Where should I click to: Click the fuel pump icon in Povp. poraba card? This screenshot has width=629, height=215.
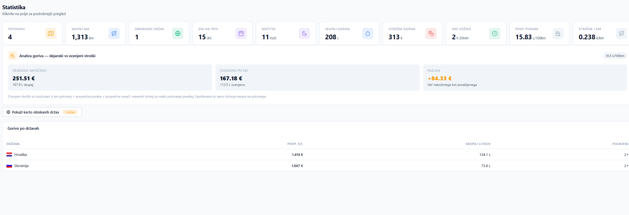click(558, 33)
